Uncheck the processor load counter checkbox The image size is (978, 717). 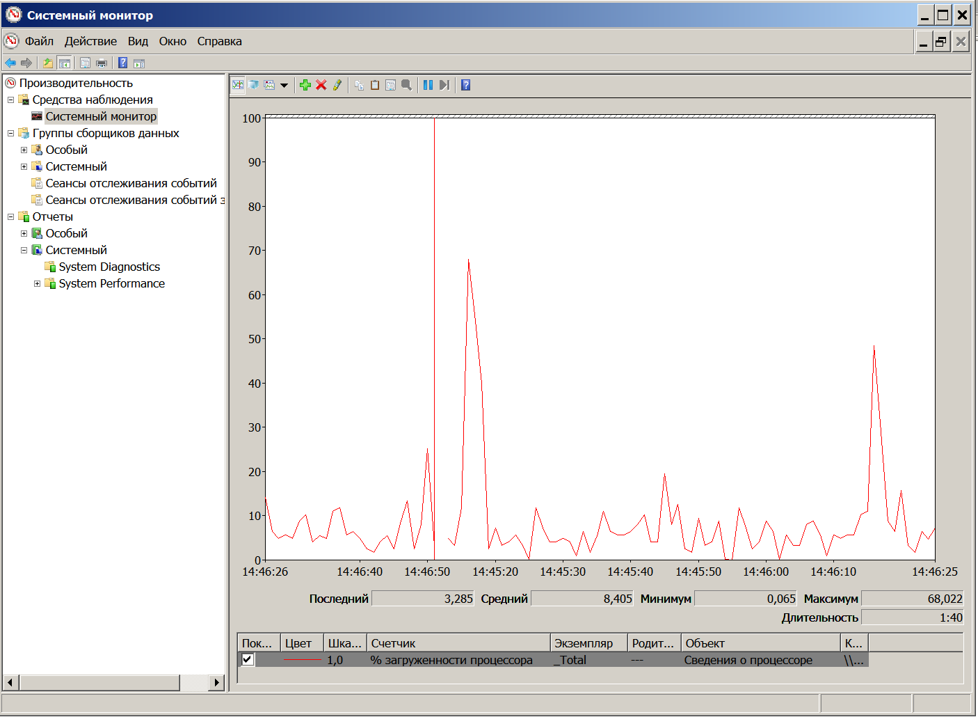pos(248,659)
